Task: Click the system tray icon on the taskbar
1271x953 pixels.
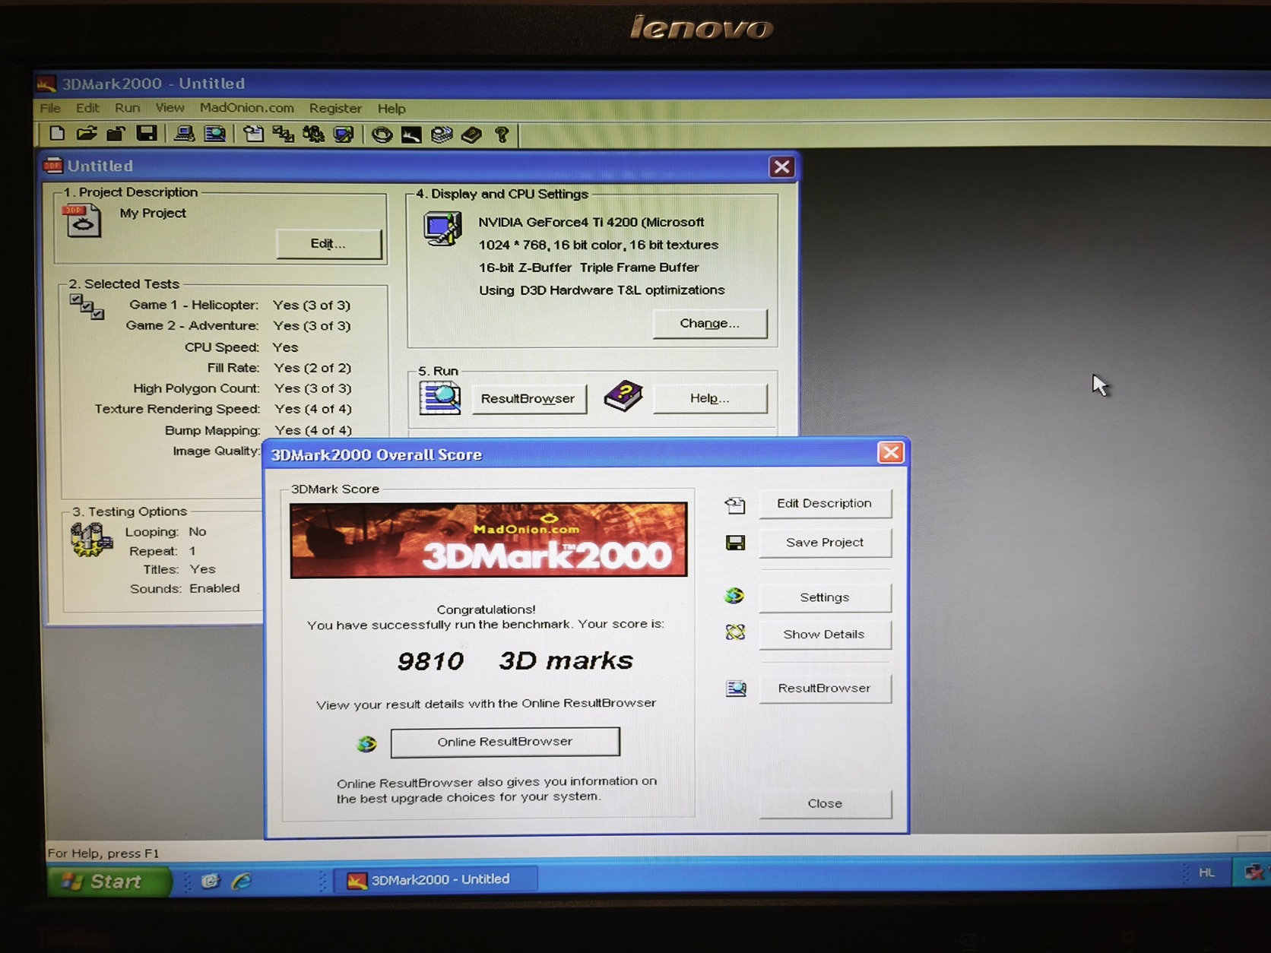Action: coord(1253,872)
